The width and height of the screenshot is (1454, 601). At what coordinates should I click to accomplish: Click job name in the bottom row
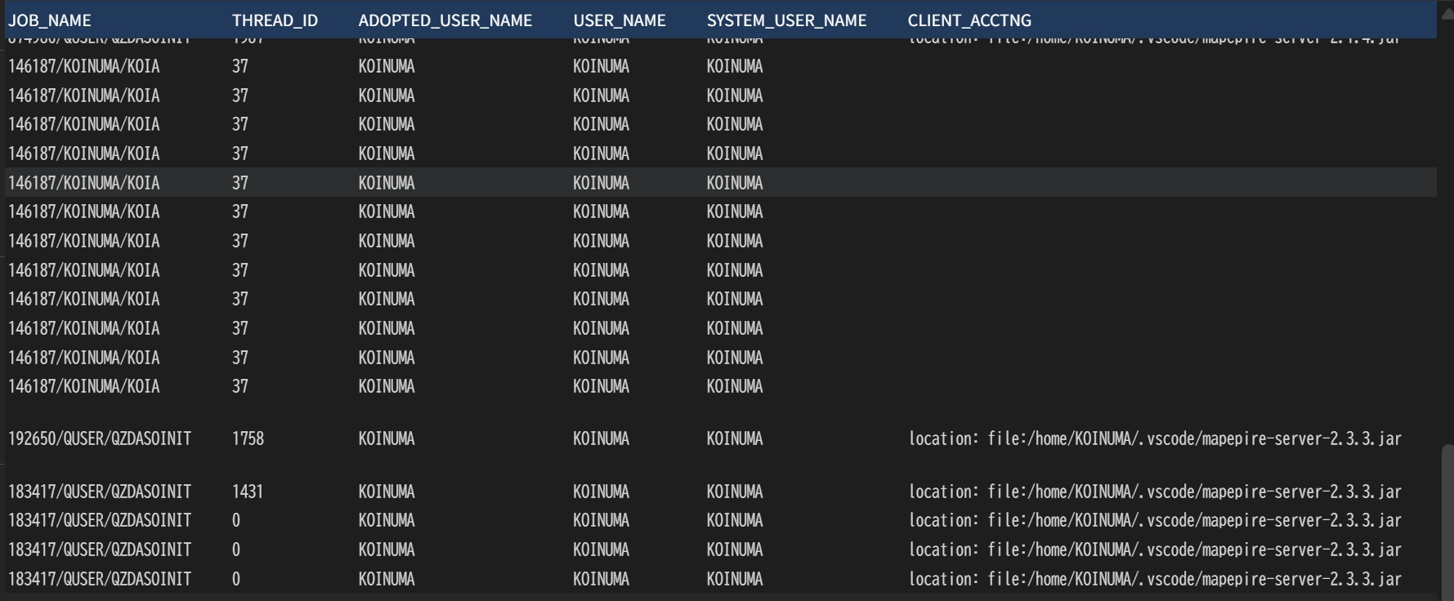(x=100, y=579)
